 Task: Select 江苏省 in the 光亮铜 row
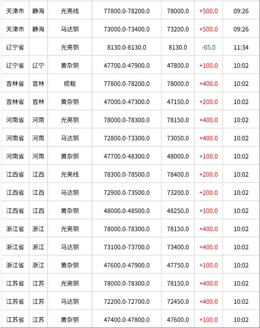15,284
